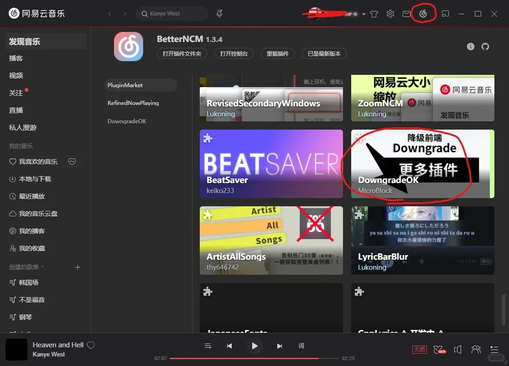Click 重载插件 button
The image size is (509, 366).
(278, 53)
